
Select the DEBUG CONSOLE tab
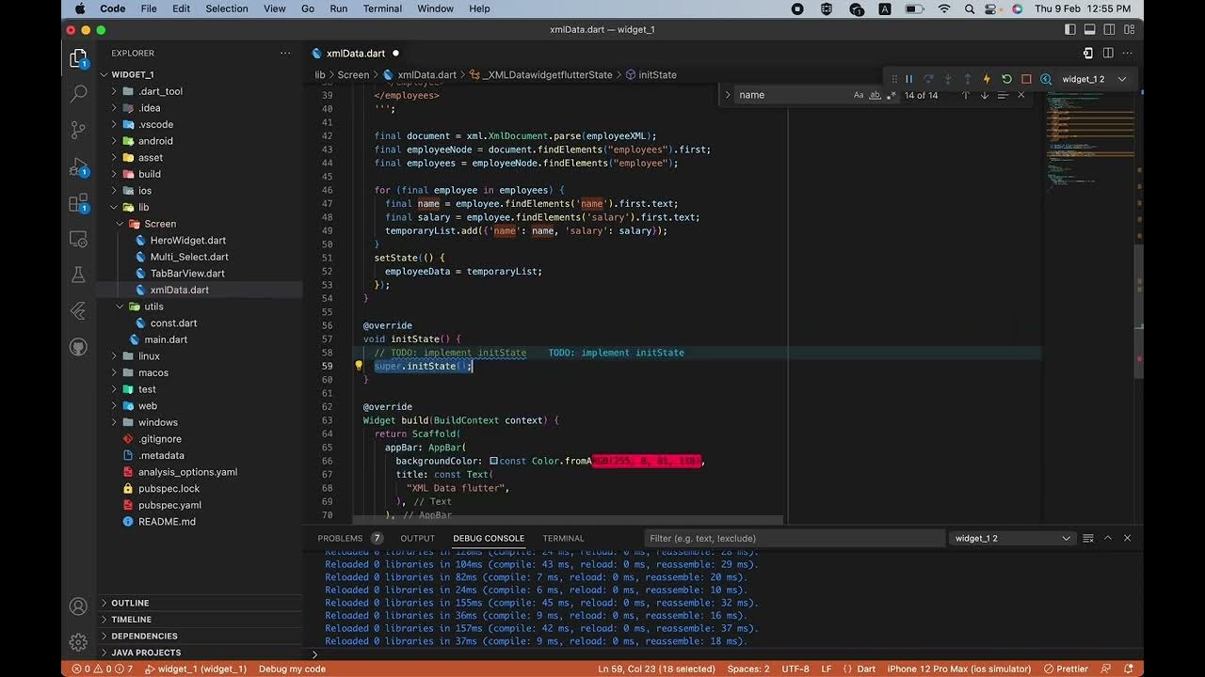click(489, 538)
